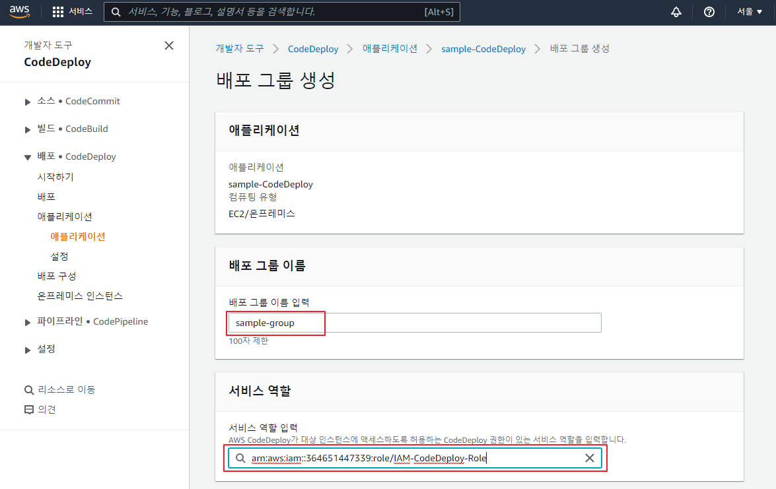
Task: Open the 서울 region dropdown
Action: pyautogui.click(x=750, y=12)
